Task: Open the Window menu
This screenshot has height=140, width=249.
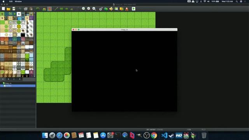Action: [18, 2]
